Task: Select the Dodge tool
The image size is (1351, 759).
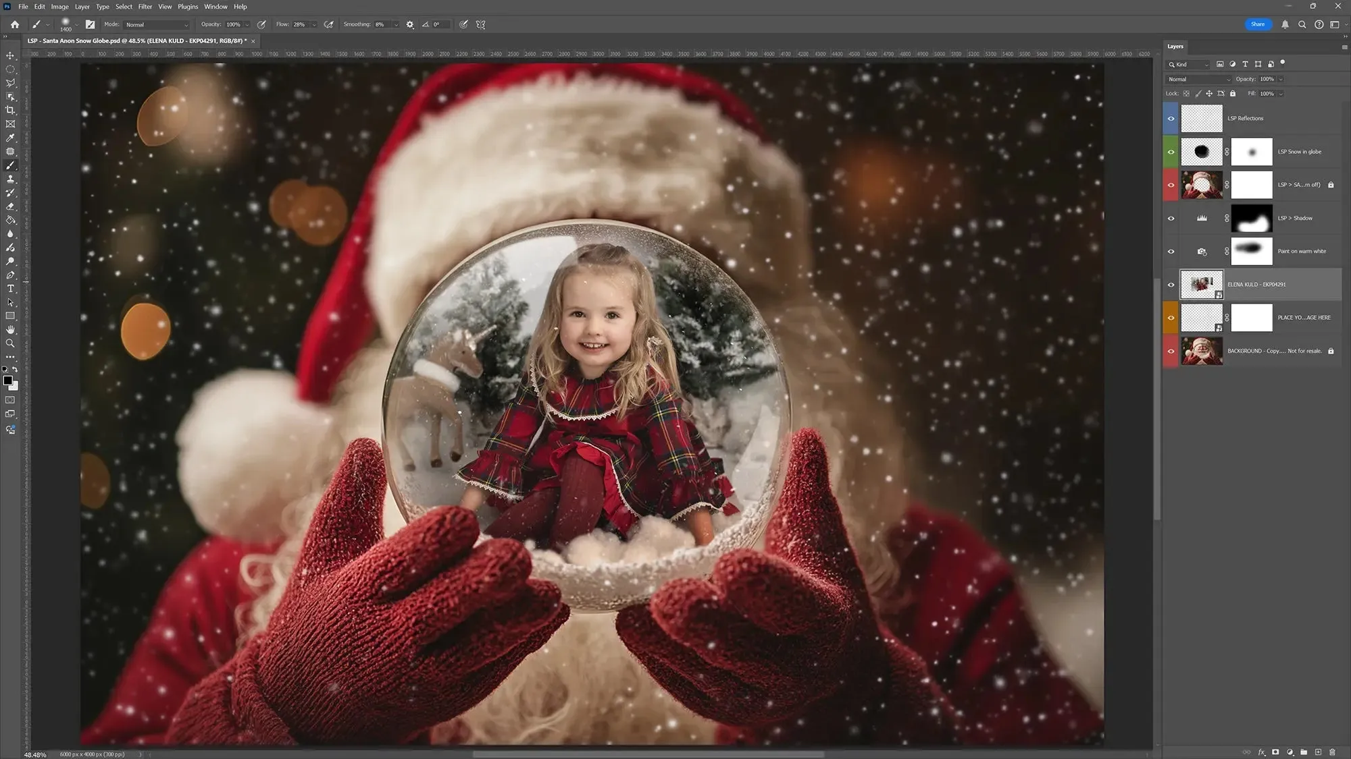Action: (10, 261)
